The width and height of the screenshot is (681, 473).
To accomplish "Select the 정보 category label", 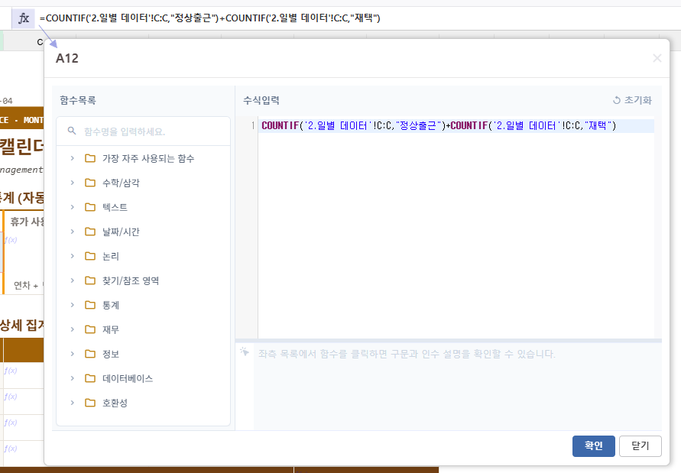I will coord(110,354).
